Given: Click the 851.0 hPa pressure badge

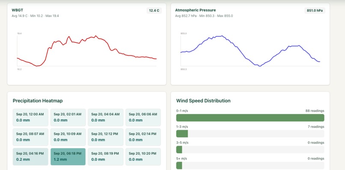Looking at the screenshot, I should [x=315, y=11].
